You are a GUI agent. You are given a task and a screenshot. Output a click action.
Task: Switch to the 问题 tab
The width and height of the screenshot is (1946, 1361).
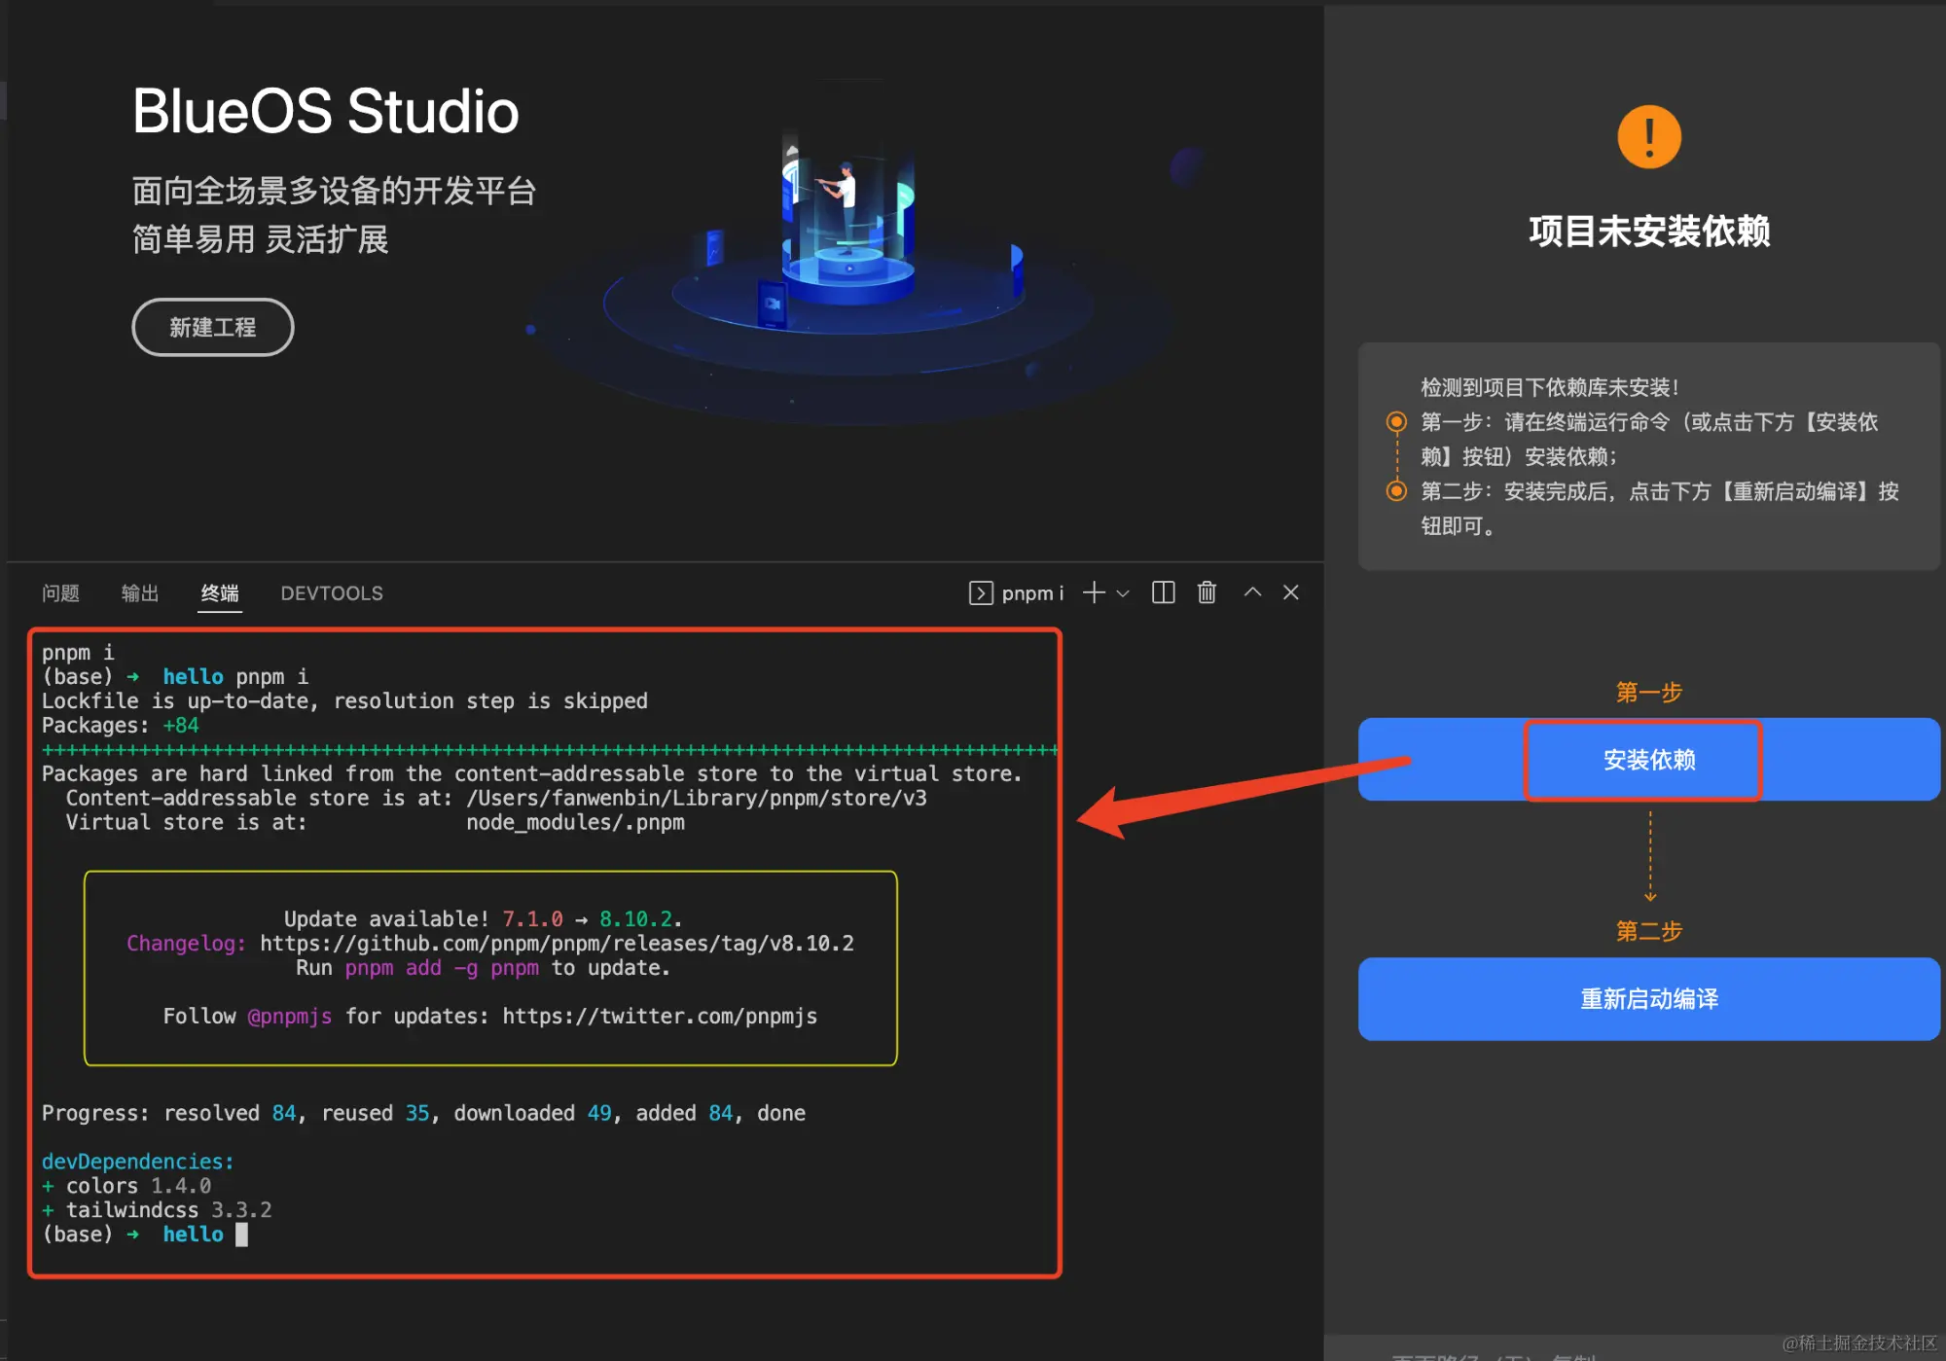[x=60, y=592]
